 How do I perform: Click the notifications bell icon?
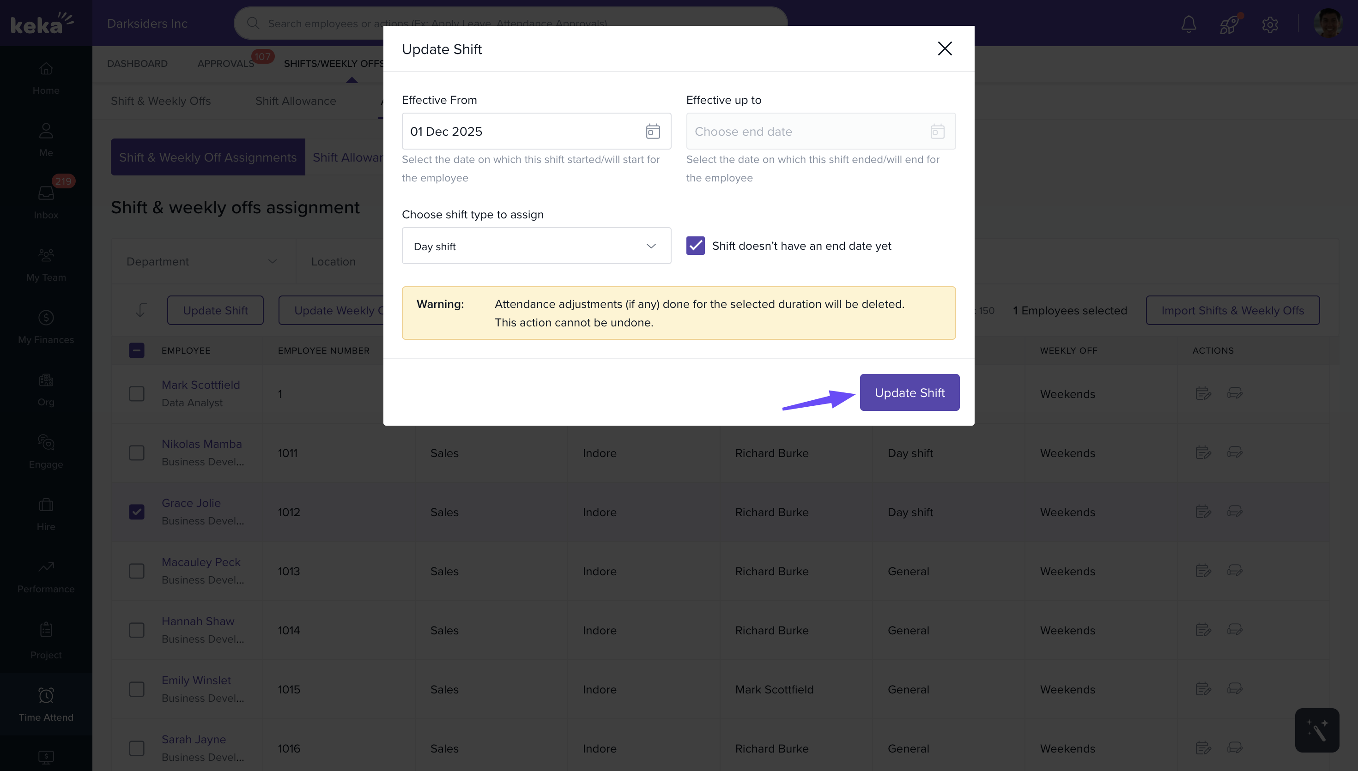(1188, 24)
